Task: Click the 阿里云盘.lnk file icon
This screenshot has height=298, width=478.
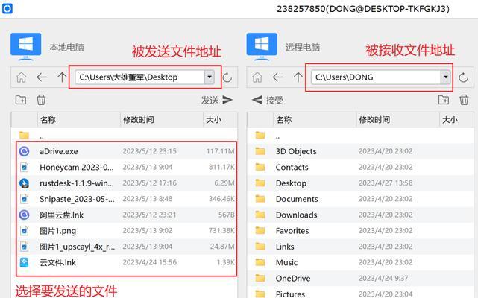Action: point(24,215)
